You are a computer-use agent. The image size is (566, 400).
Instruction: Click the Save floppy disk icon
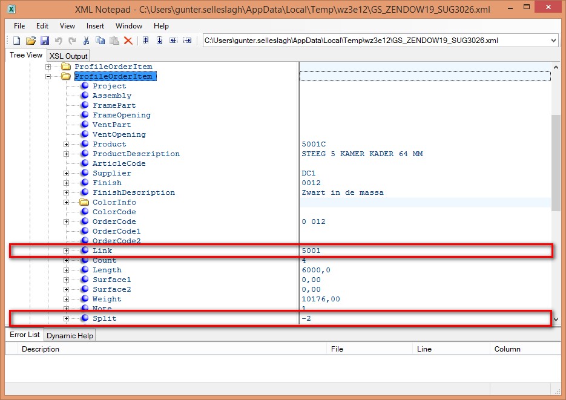click(x=45, y=41)
